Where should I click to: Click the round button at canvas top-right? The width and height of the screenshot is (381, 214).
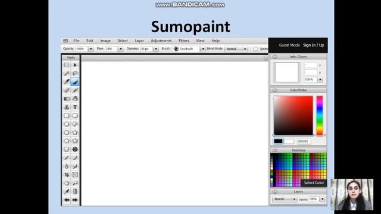tap(266, 58)
